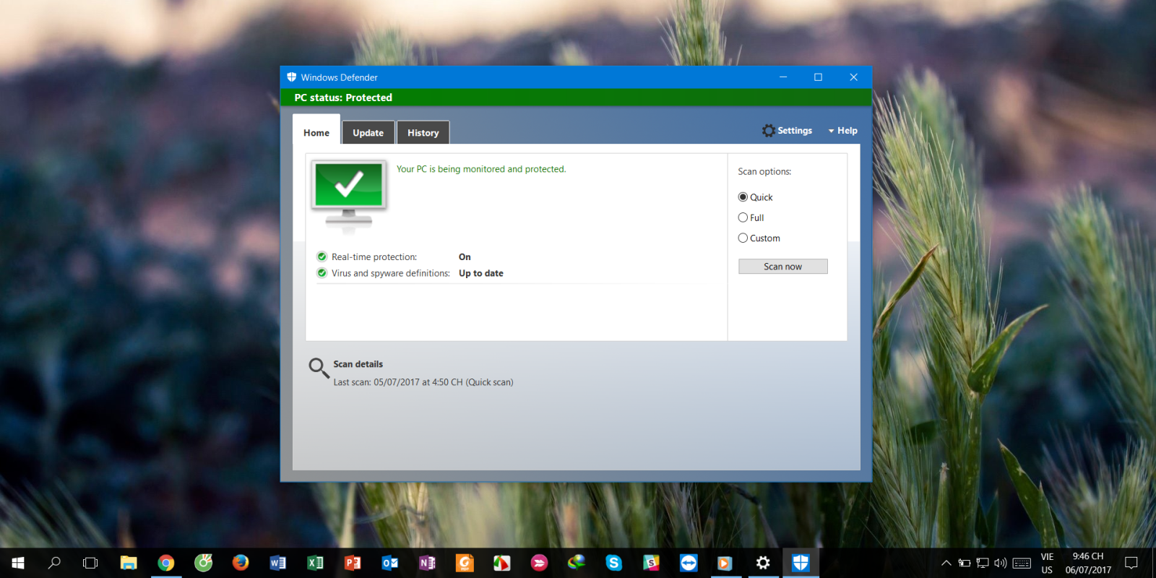Click the Scan now button
This screenshot has height=578, width=1156.
coord(782,267)
